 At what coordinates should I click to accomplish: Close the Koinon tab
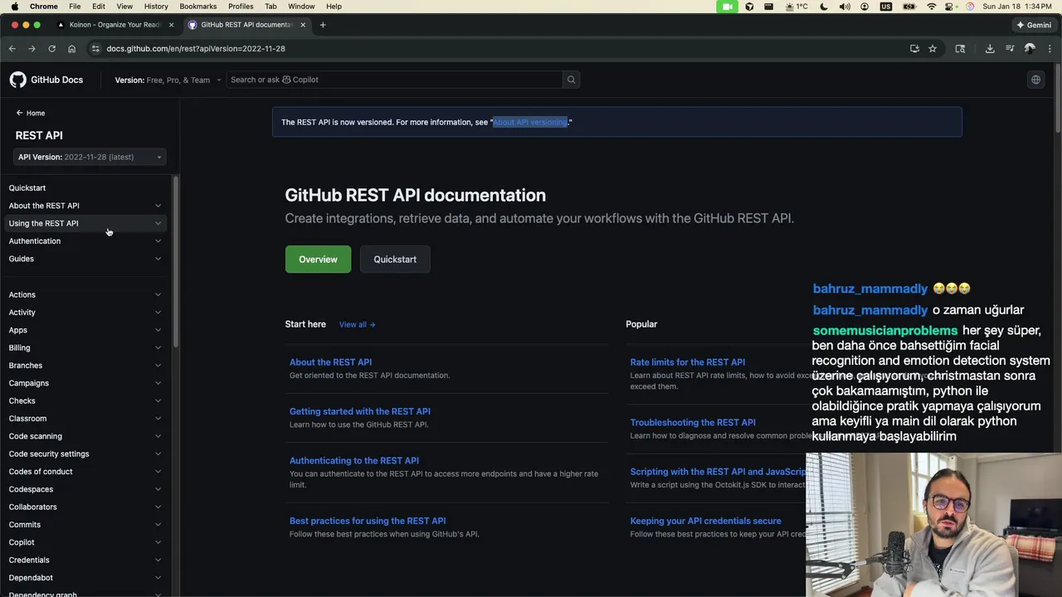(x=172, y=25)
